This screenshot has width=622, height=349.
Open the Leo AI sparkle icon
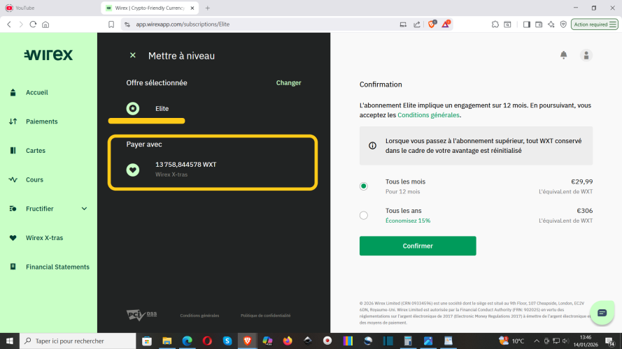click(x=551, y=24)
